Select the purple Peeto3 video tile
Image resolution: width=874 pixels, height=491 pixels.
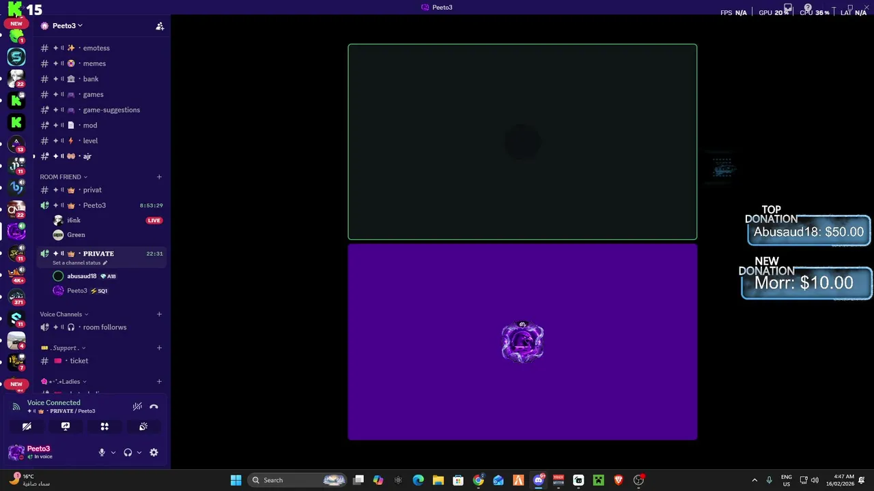pyautogui.click(x=522, y=342)
